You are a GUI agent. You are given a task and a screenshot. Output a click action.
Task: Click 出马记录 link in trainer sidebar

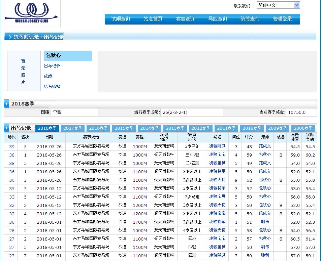click(52, 66)
